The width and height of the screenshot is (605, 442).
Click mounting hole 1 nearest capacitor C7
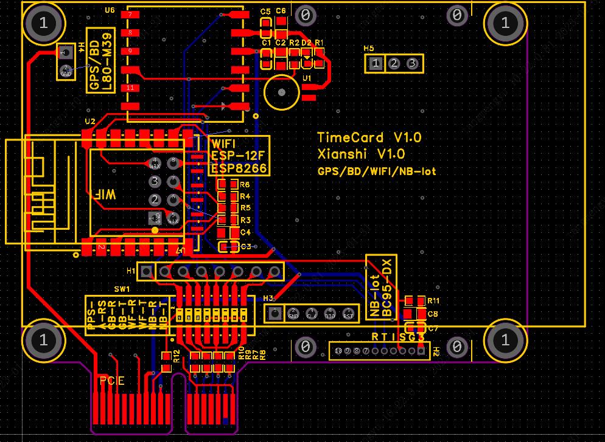505,340
